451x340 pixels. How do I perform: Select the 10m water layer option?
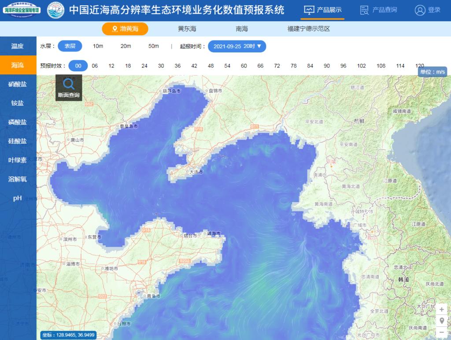coord(98,46)
